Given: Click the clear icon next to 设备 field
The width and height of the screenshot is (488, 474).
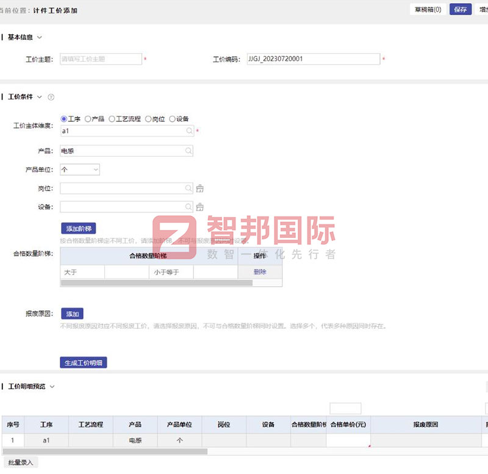Looking at the screenshot, I should click(199, 207).
